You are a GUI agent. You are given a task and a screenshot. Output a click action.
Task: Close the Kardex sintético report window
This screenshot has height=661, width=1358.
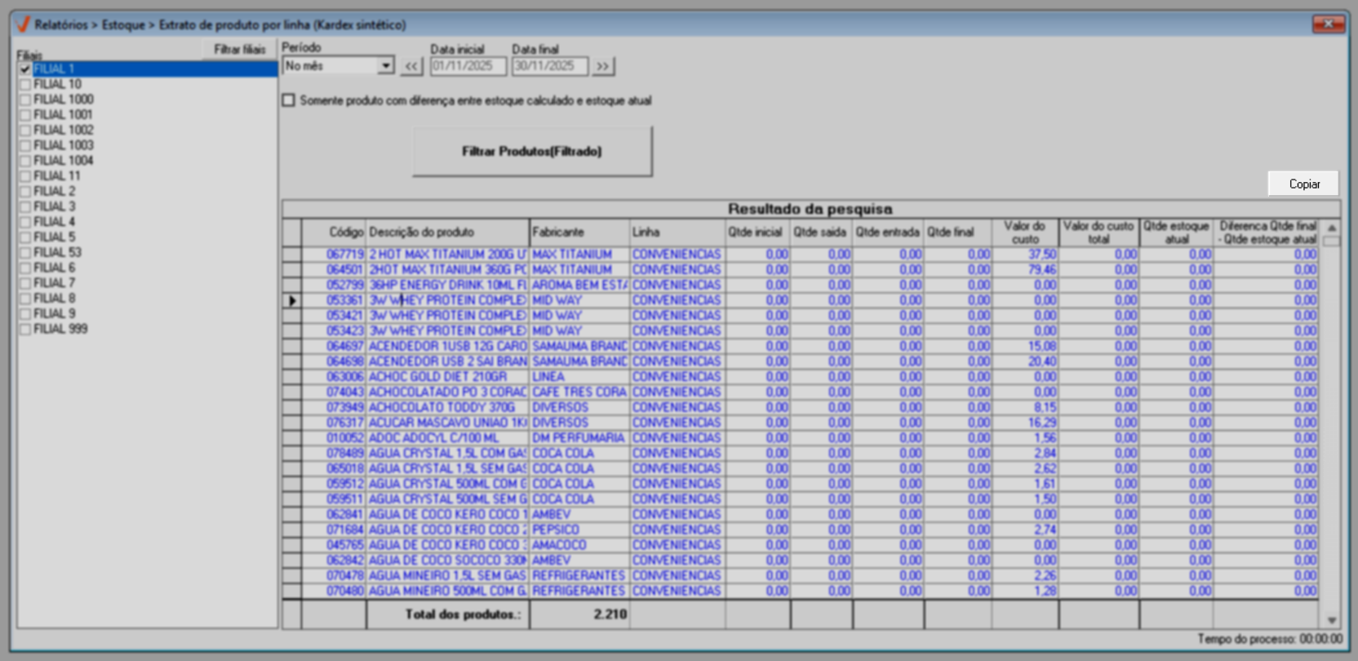coord(1328,24)
